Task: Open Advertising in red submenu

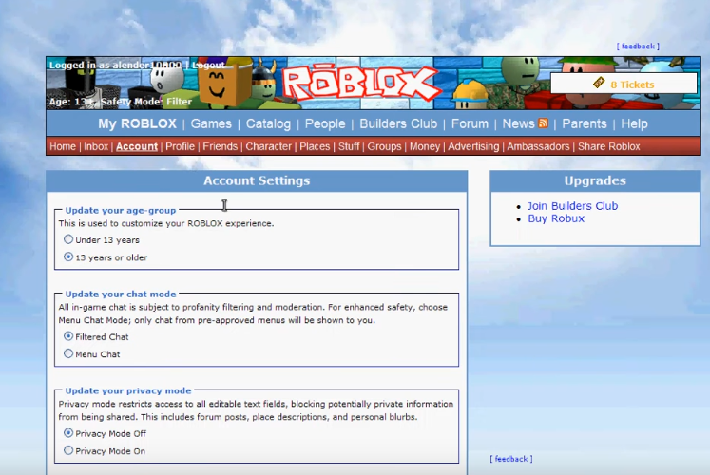Action: [473, 146]
